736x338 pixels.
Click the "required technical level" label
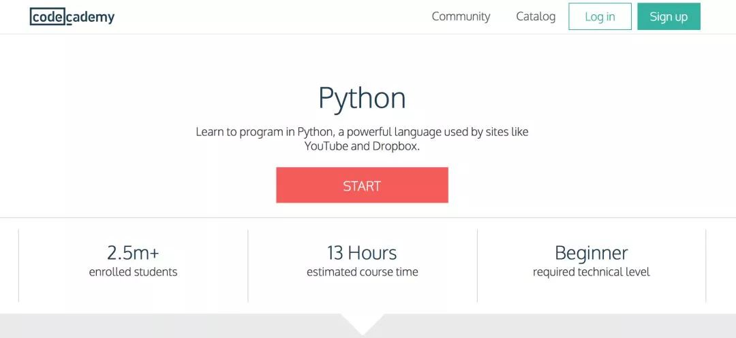point(591,272)
